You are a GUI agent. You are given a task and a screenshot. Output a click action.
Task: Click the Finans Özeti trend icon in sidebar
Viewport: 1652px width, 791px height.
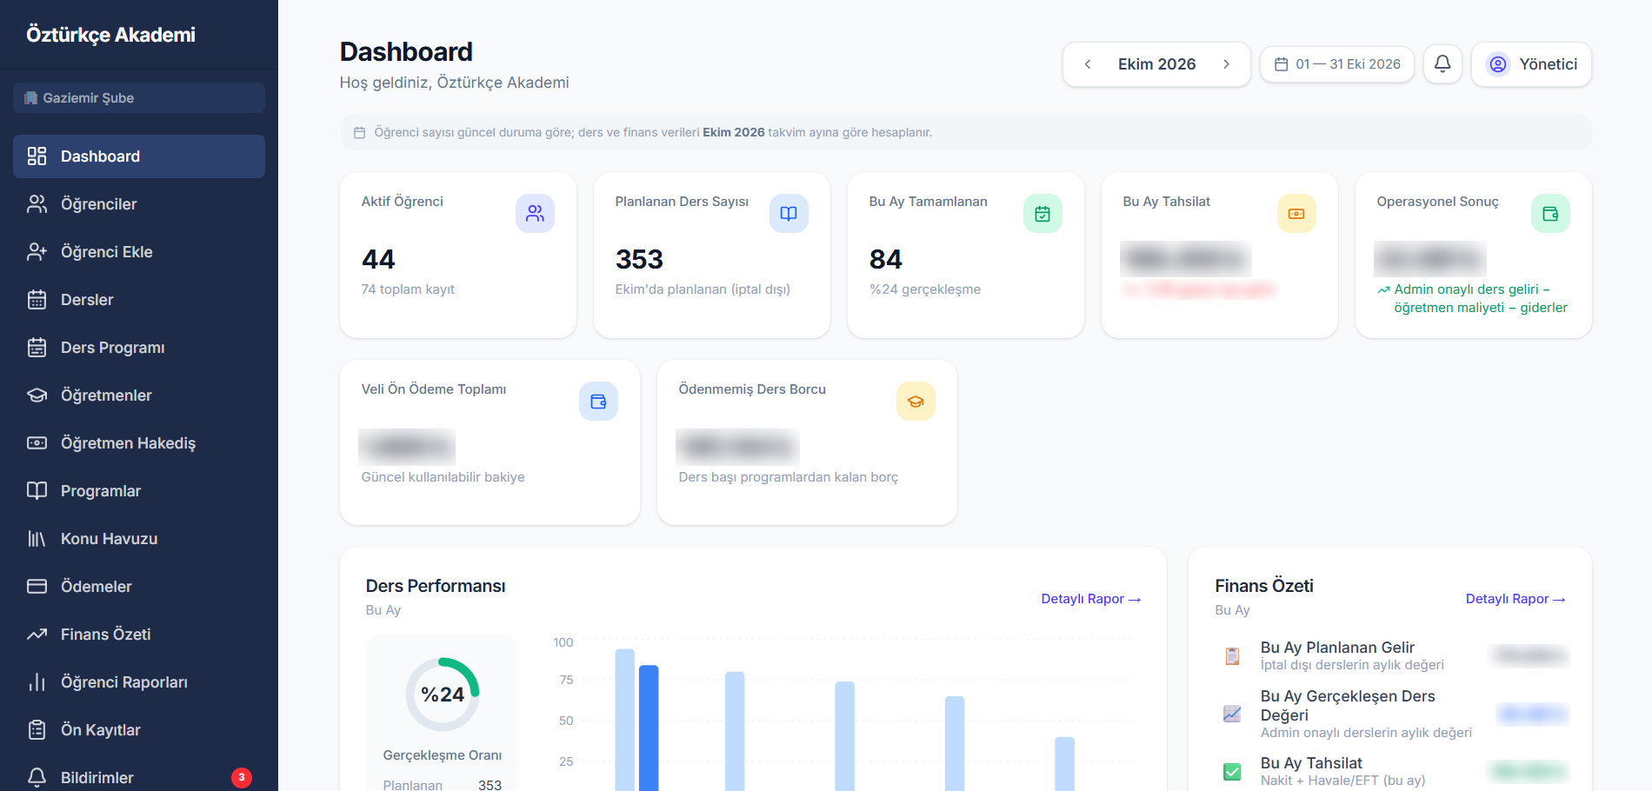pos(37,635)
